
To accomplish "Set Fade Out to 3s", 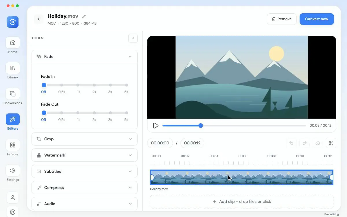I will [110, 113].
